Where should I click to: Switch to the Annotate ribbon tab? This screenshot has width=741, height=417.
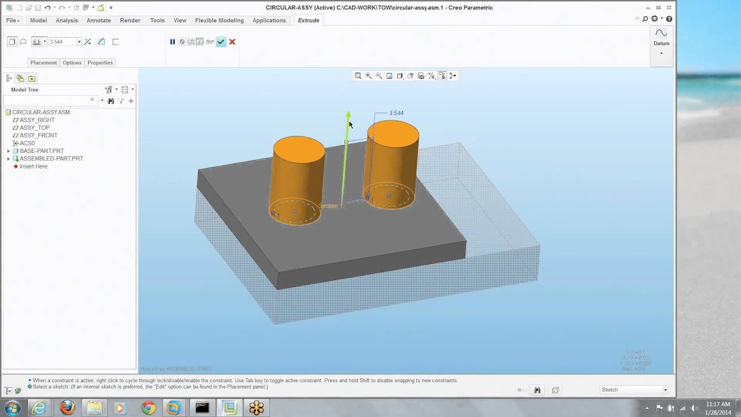(x=98, y=20)
